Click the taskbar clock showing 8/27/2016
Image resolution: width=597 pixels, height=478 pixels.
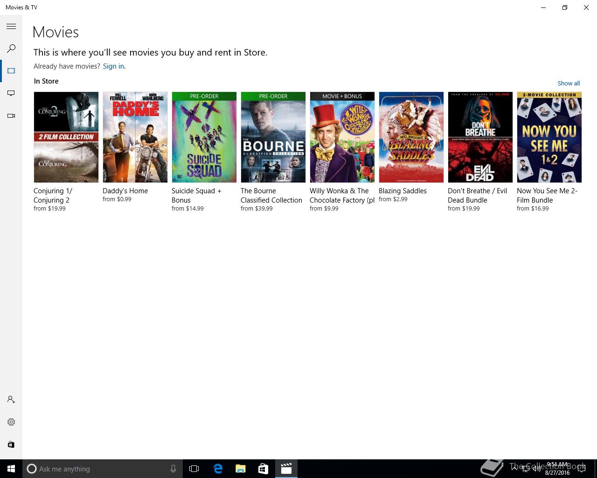557,469
